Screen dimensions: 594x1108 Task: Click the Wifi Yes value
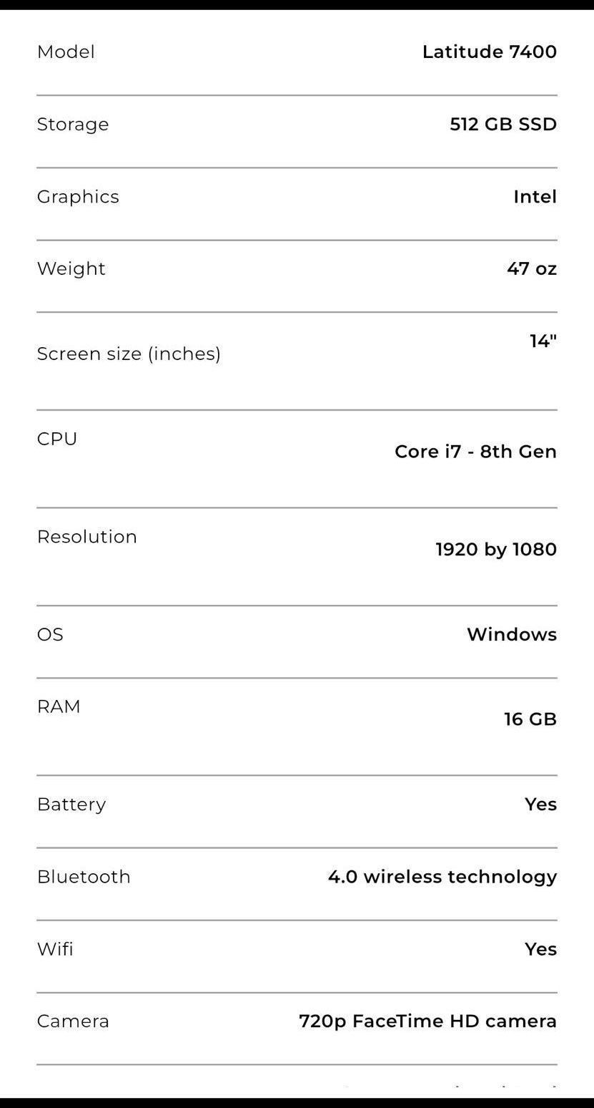(x=540, y=949)
